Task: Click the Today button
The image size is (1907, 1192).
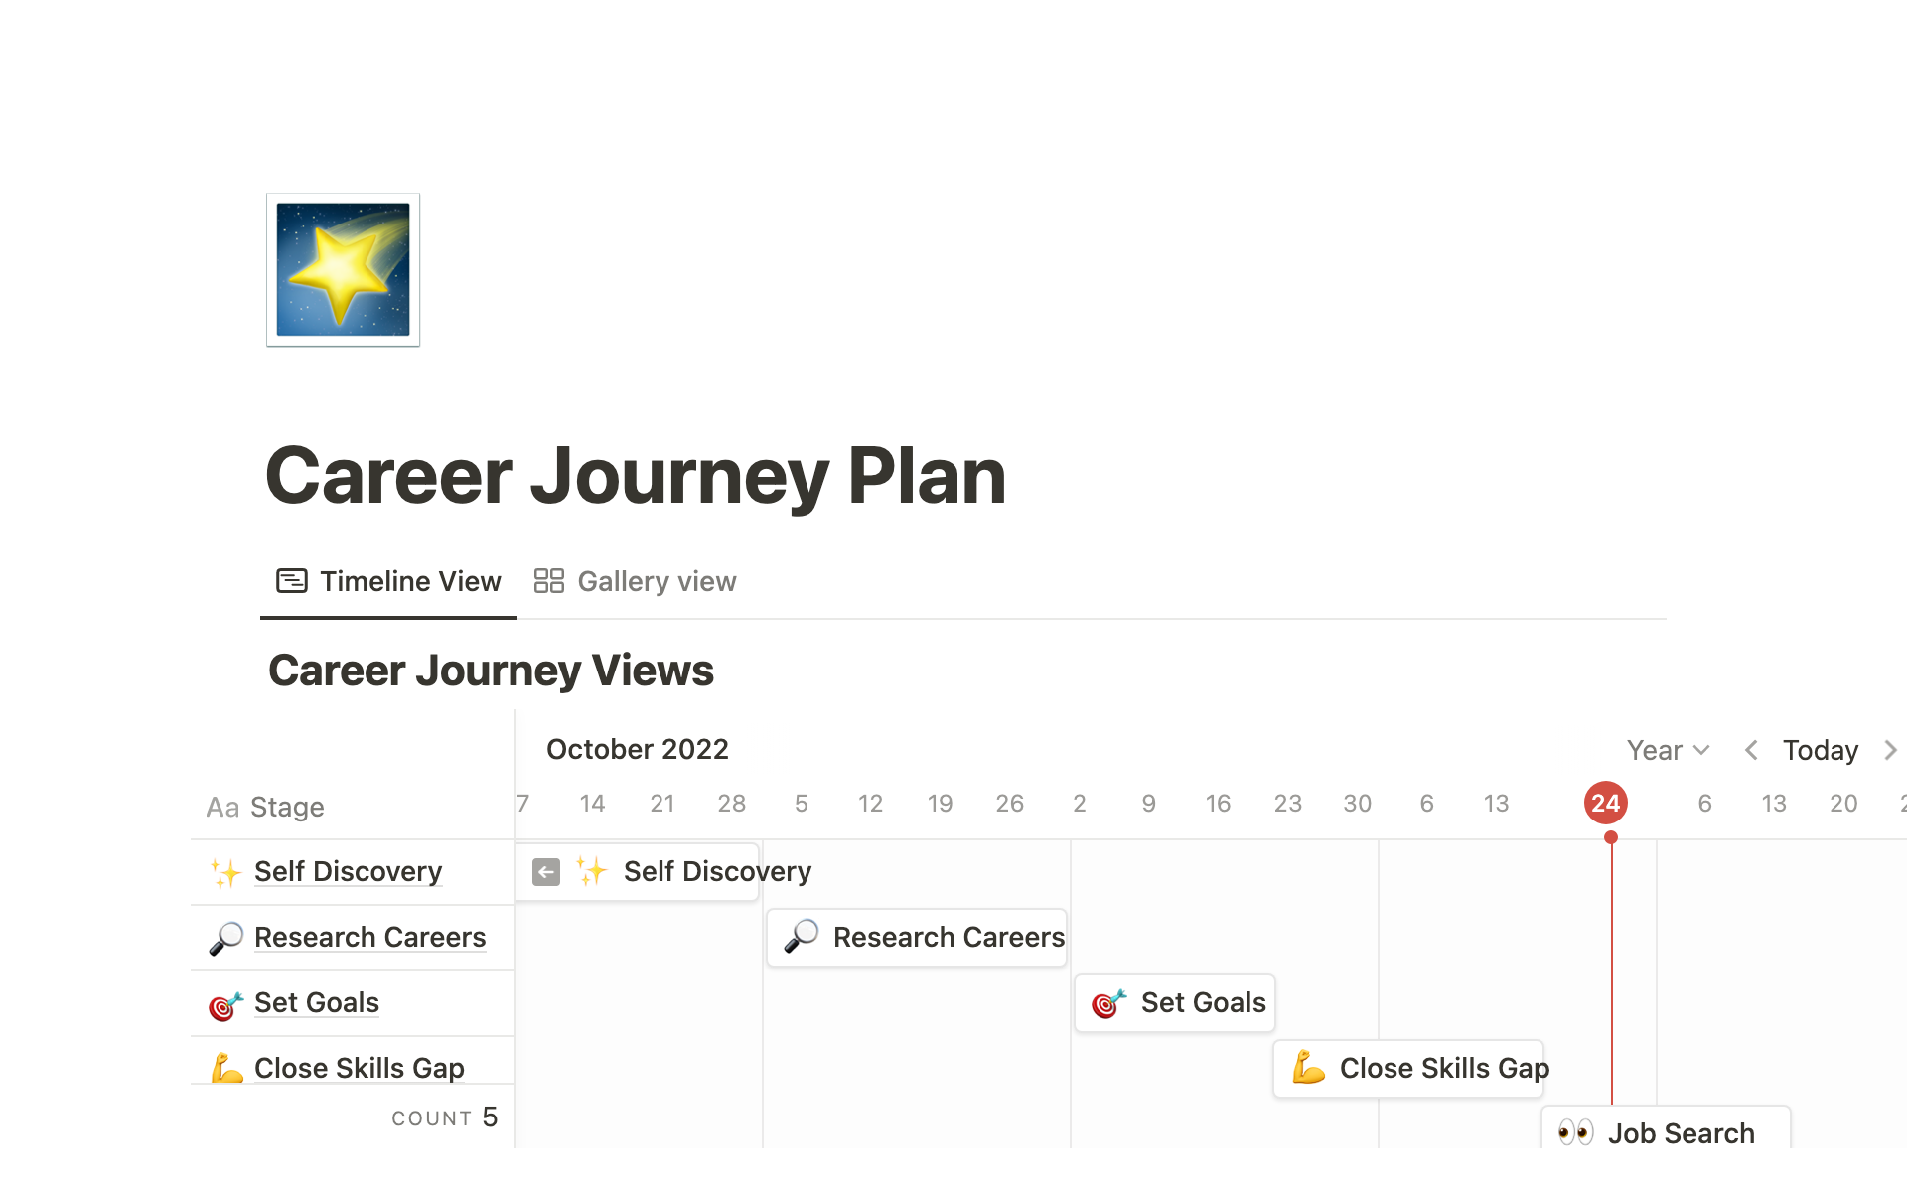Action: point(1820,750)
